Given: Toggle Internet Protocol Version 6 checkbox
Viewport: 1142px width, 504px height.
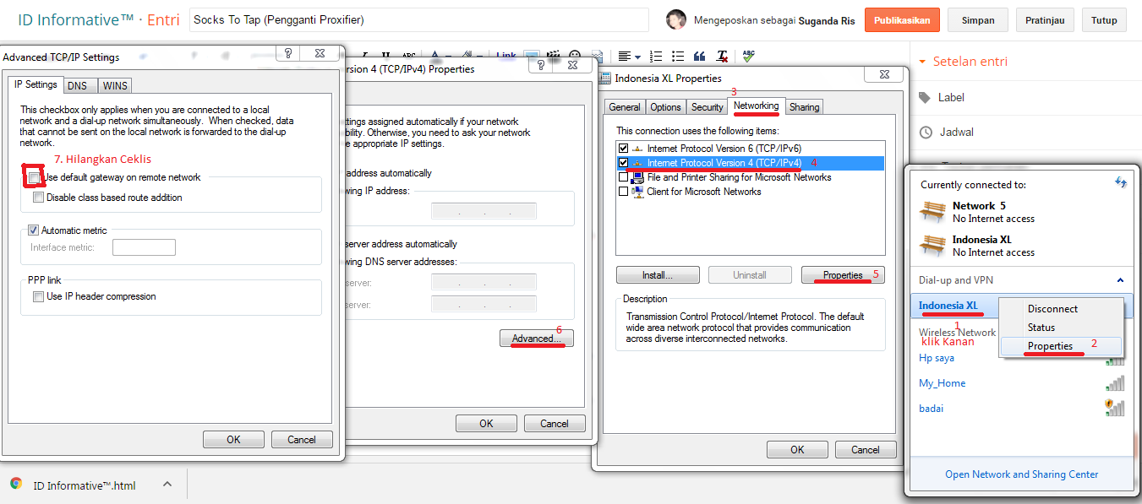Looking at the screenshot, I should tap(624, 149).
